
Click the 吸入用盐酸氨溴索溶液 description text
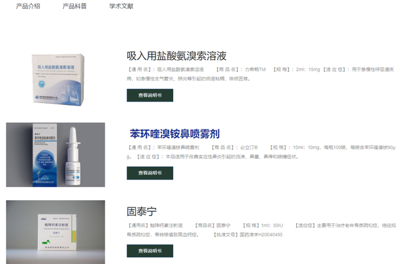click(x=261, y=74)
